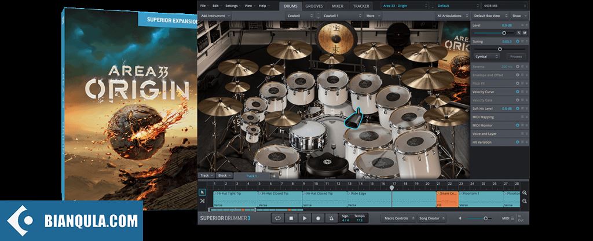The image size is (593, 241).
Task: Open the MIDI menu lines icon
Action: pyautogui.click(x=513, y=218)
